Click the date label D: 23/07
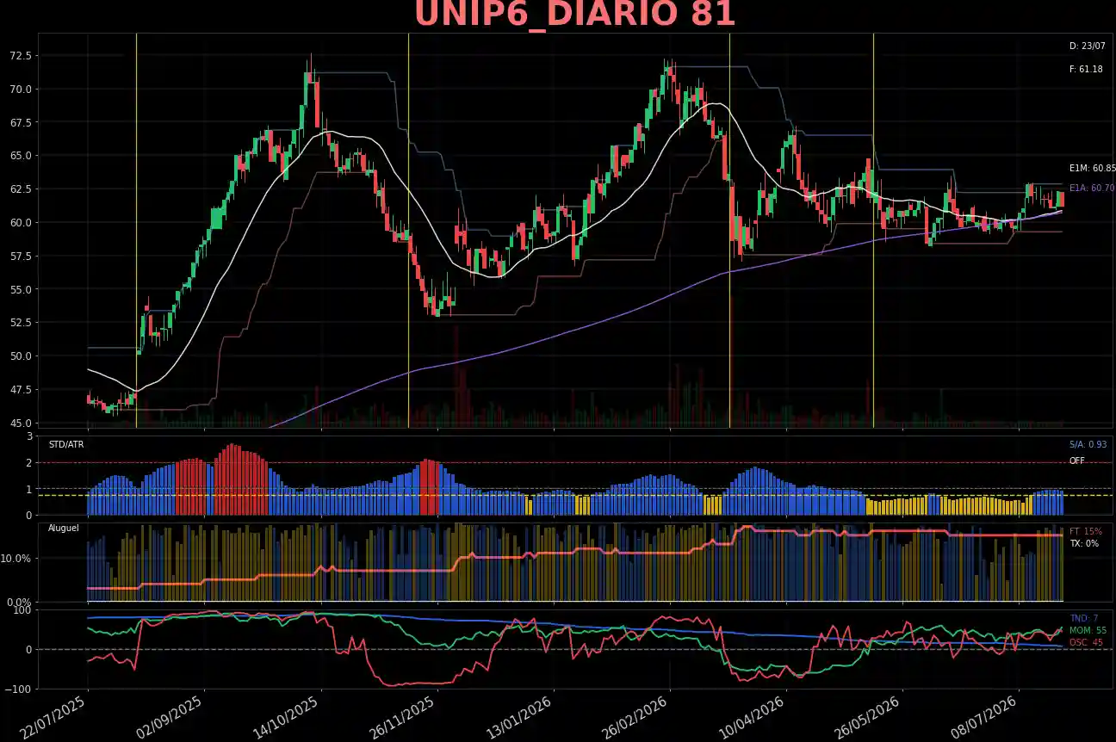1116x742 pixels. click(1087, 46)
